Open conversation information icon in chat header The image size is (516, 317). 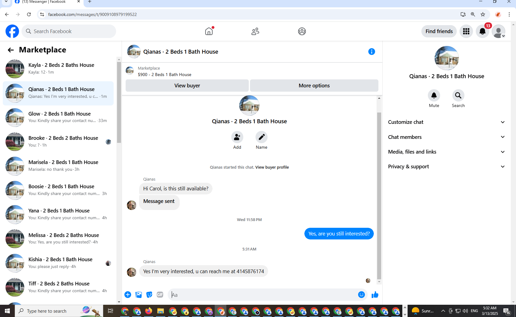pyautogui.click(x=372, y=52)
